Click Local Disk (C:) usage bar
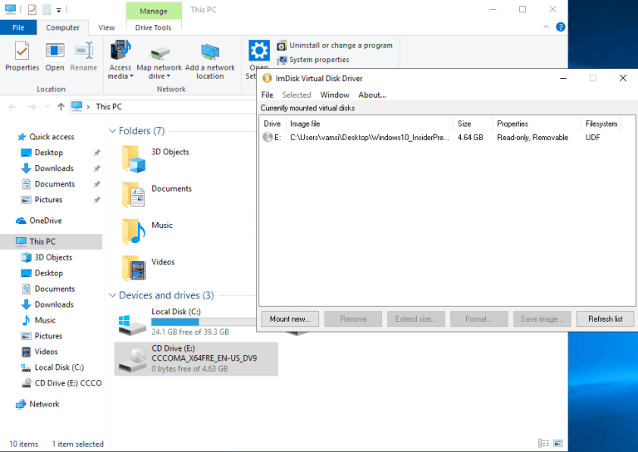This screenshot has height=452, width=638. point(204,322)
